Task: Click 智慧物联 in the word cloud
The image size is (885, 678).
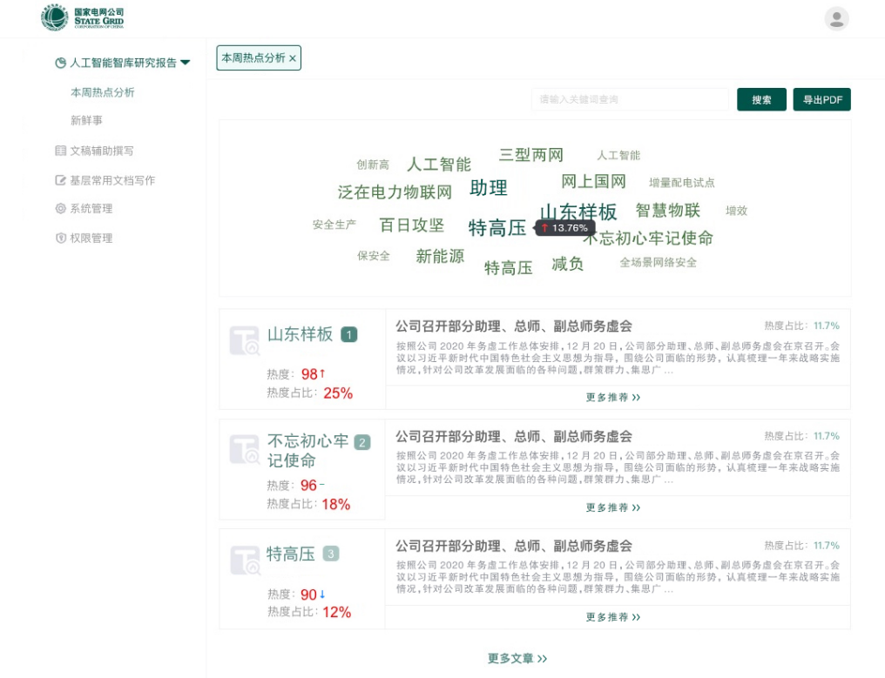Action: [667, 210]
